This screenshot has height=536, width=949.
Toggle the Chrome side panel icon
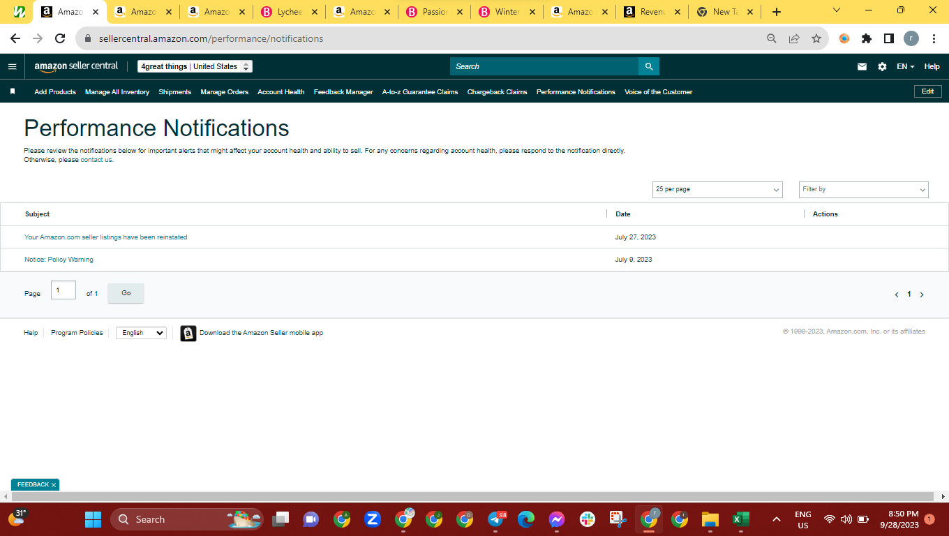(889, 38)
